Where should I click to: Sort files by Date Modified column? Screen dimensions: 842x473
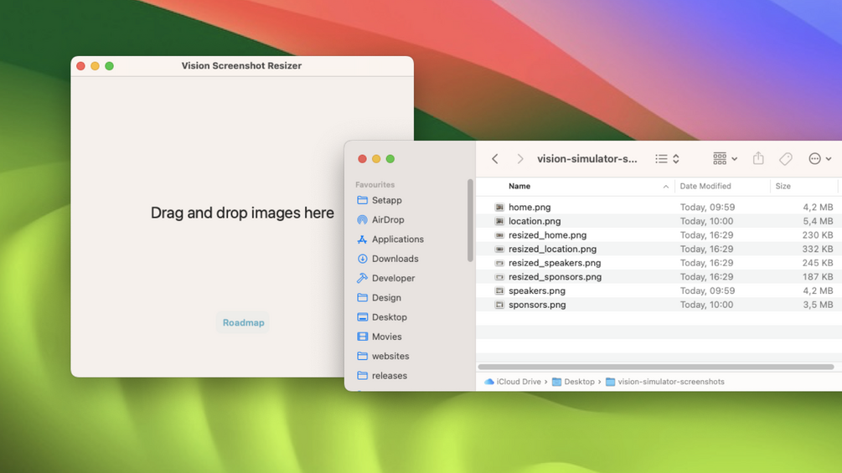(705, 186)
